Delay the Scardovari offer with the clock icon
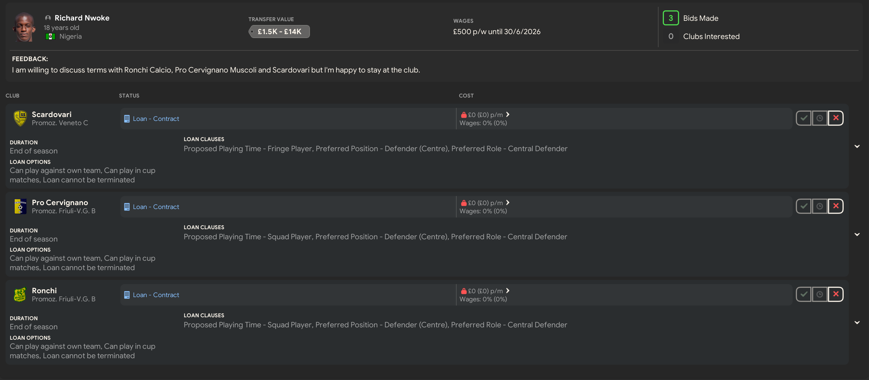 [820, 118]
